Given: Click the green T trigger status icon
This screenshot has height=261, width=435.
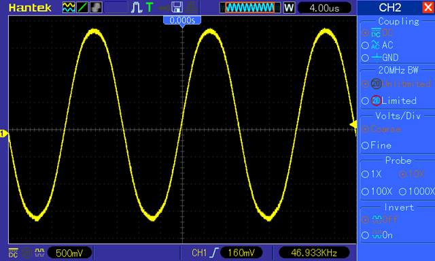Looking at the screenshot, I should pyautogui.click(x=150, y=7).
